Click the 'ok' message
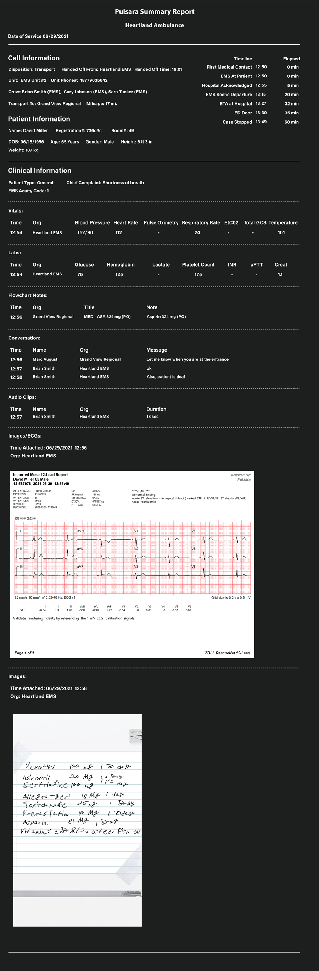Viewport: 319px width, 971px height. coord(149,368)
